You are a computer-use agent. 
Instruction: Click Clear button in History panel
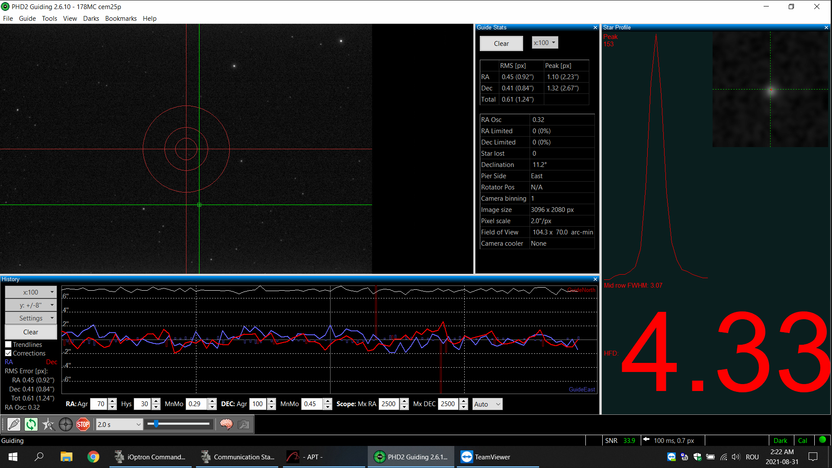(x=31, y=332)
